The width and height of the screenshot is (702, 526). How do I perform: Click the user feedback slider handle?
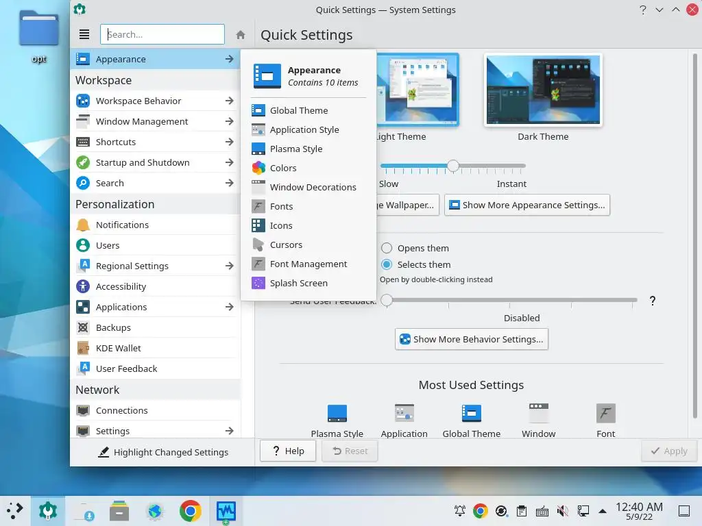point(387,300)
